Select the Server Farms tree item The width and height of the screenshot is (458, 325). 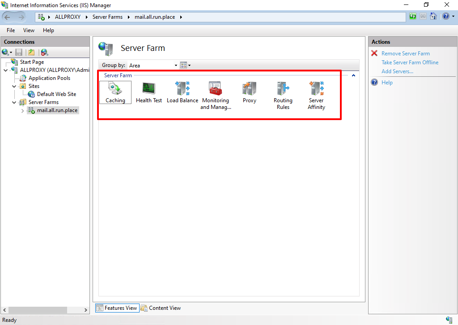pyautogui.click(x=43, y=102)
